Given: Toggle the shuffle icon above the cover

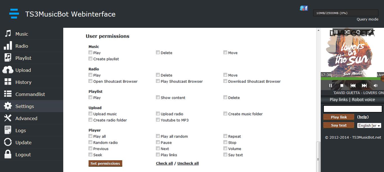Looking at the screenshot, I should click(347, 32).
